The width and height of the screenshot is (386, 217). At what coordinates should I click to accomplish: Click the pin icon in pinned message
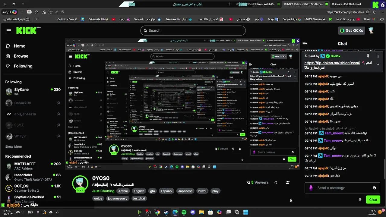[368, 56]
